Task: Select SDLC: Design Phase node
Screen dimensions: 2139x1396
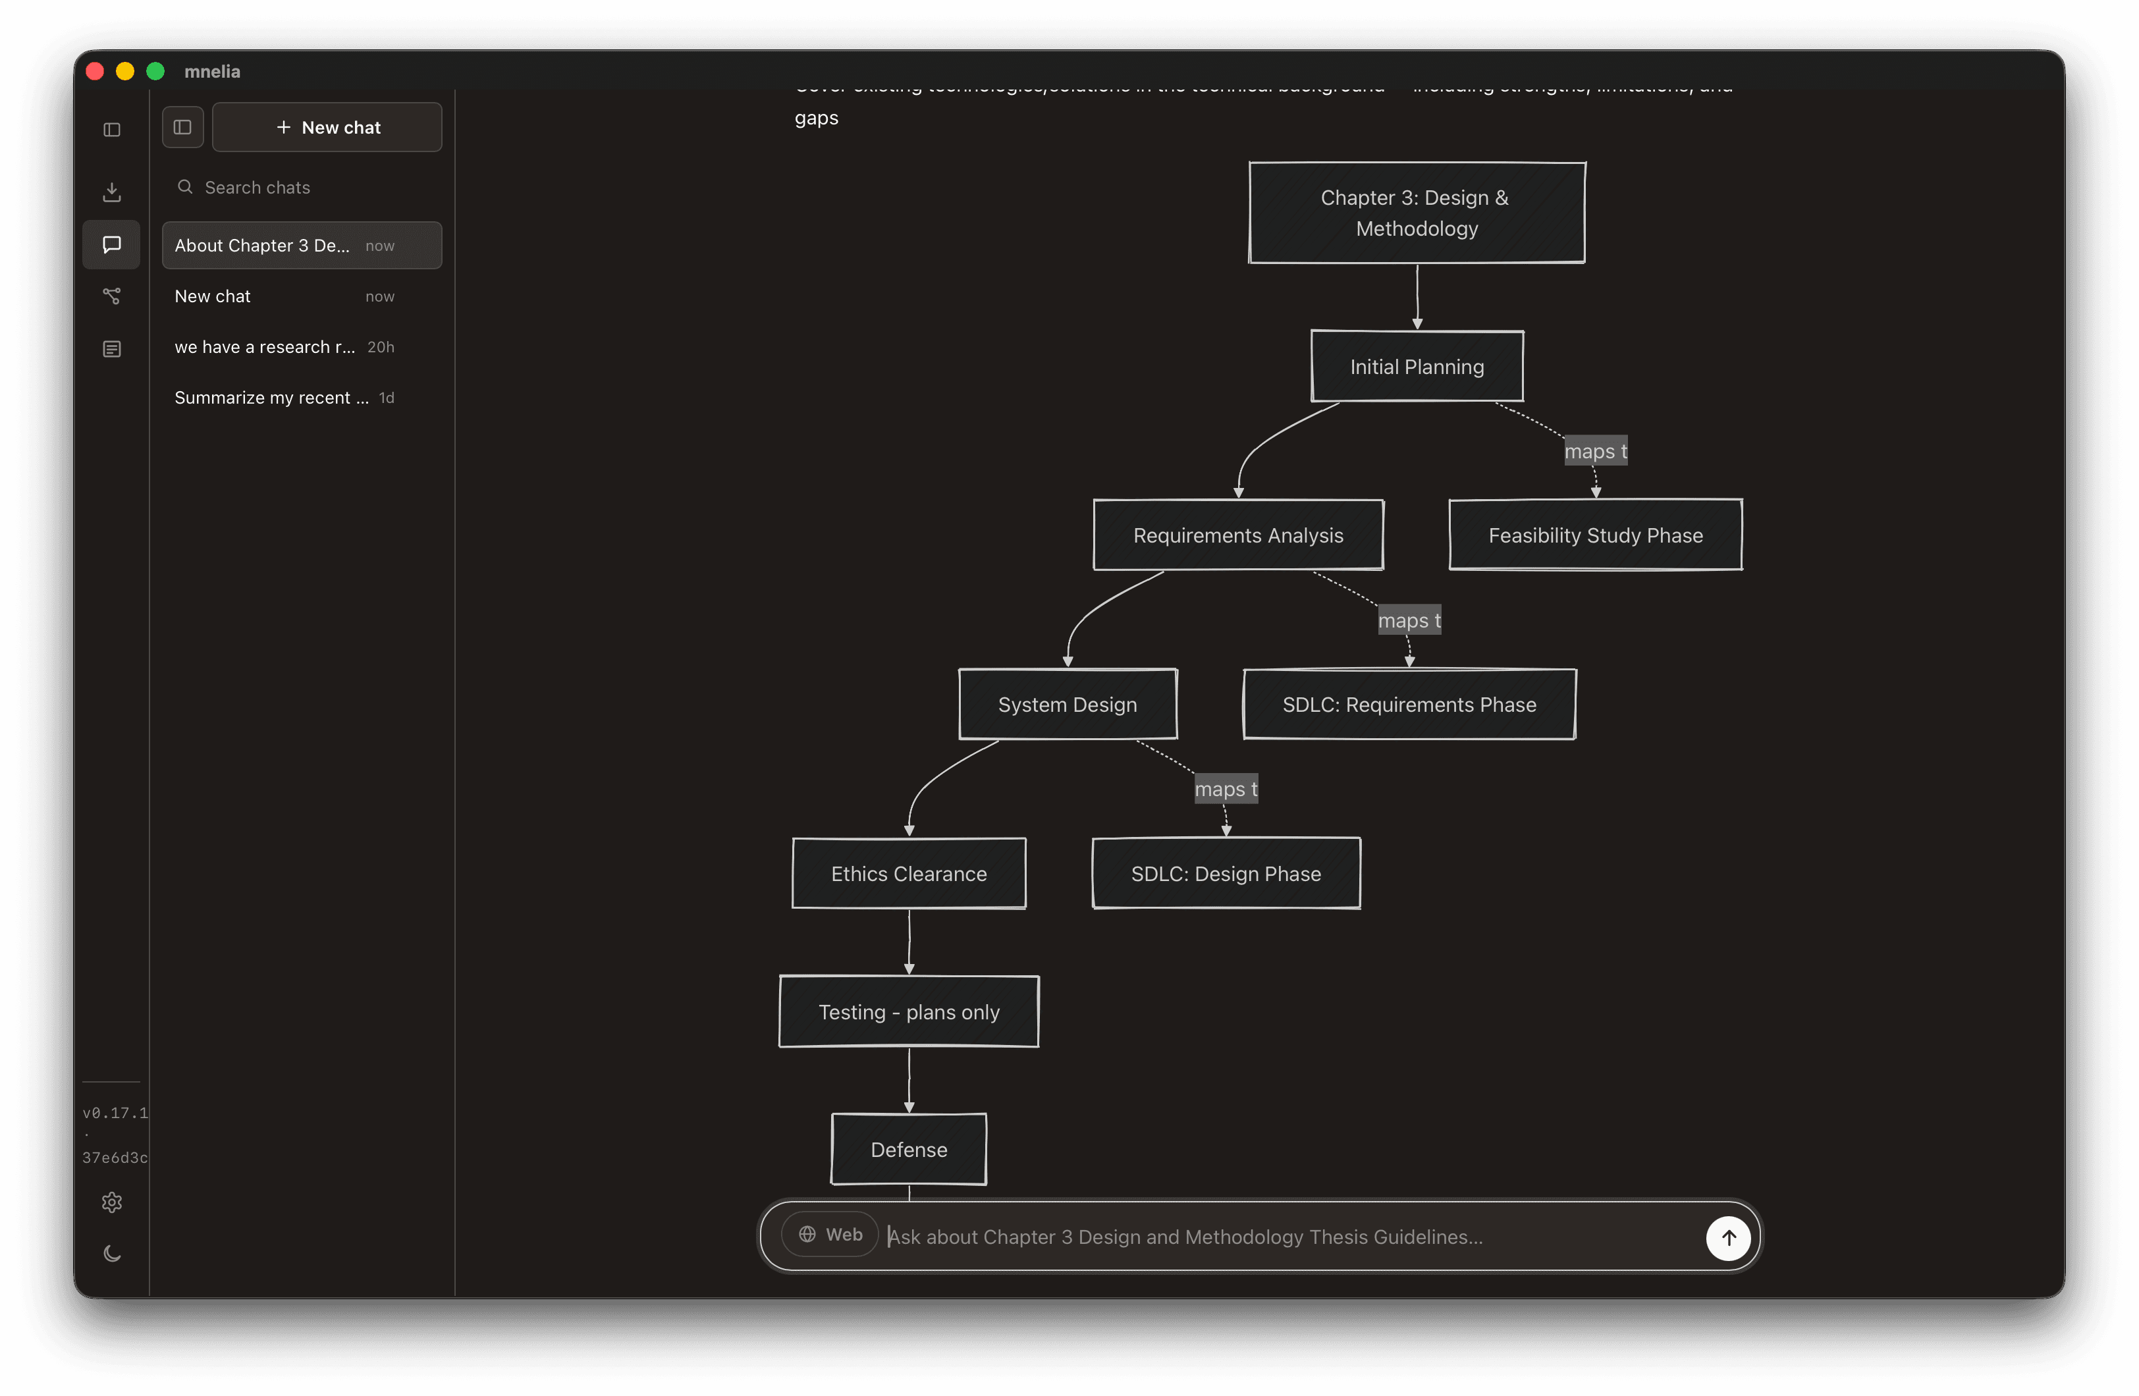Action: (1226, 874)
